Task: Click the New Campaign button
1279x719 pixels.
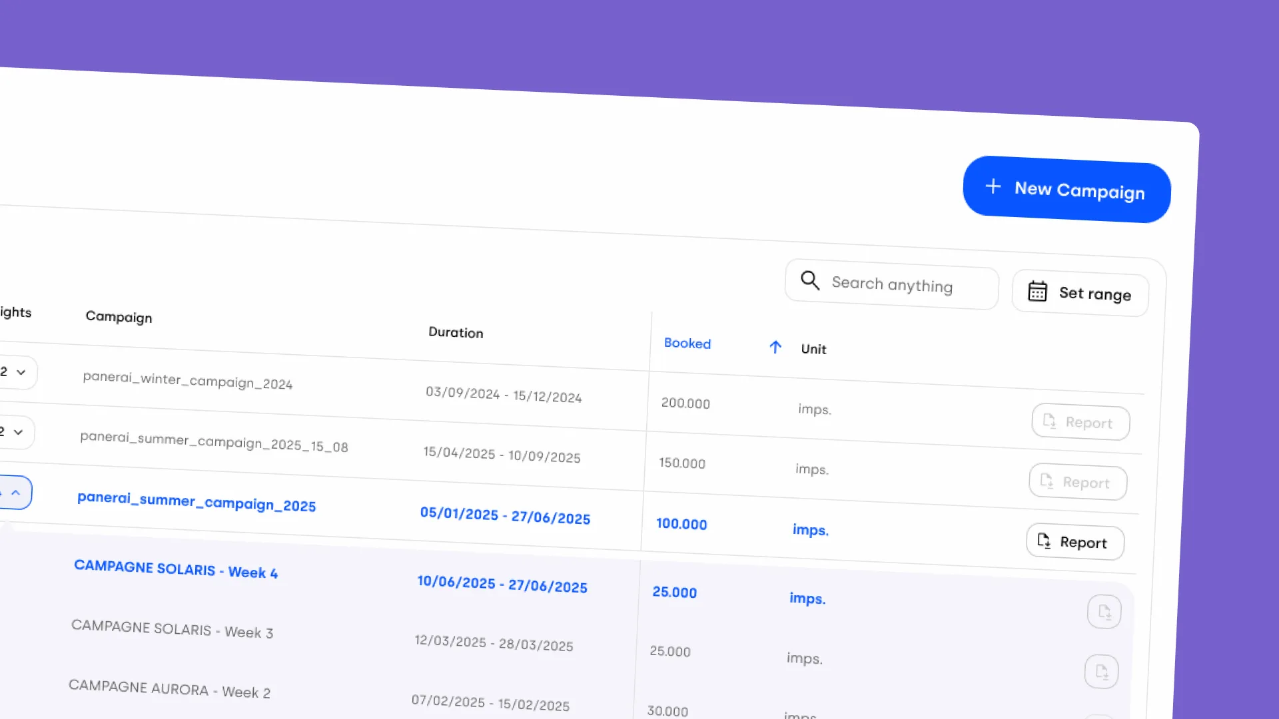Action: (x=1066, y=190)
